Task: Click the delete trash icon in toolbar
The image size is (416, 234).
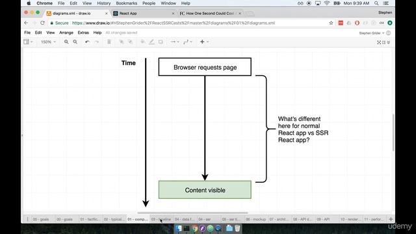Action: click(109, 42)
